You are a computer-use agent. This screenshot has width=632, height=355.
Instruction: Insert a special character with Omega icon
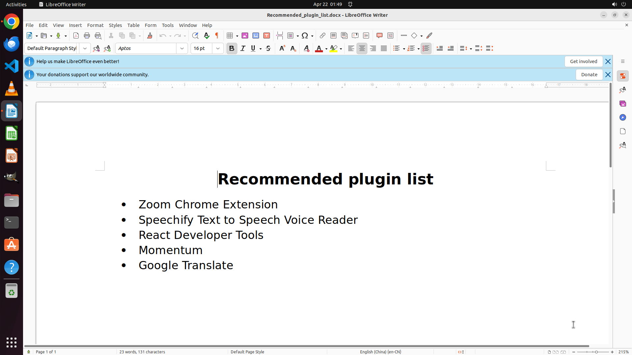[305, 35]
